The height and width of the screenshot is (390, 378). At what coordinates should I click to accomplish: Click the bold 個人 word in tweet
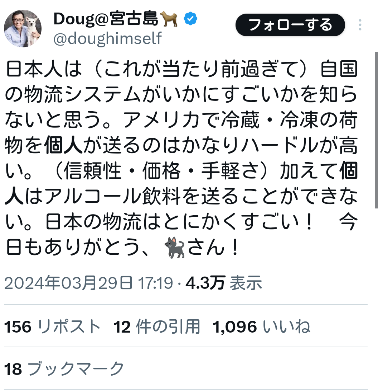coord(63,146)
